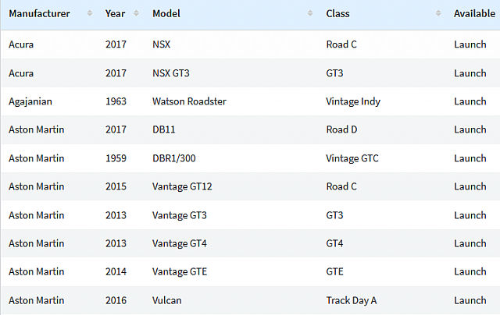Click the 1963 year cell
The height and width of the screenshot is (315, 500).
(116, 101)
